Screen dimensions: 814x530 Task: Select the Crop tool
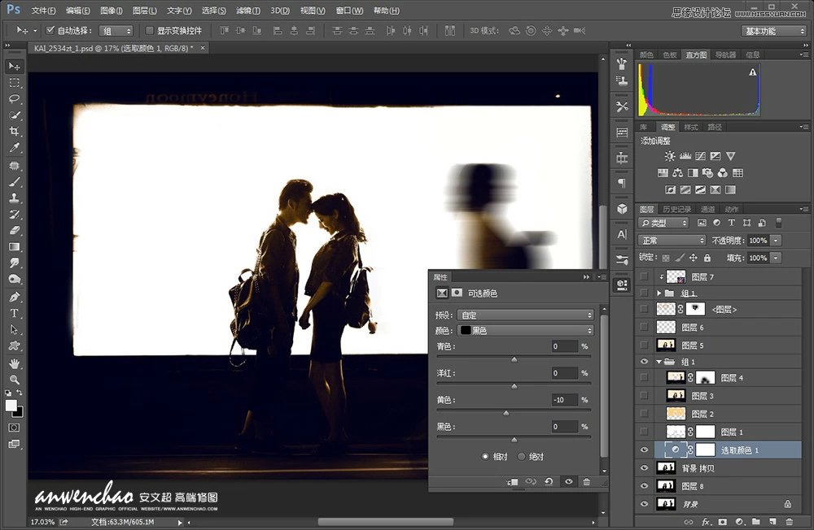point(15,131)
